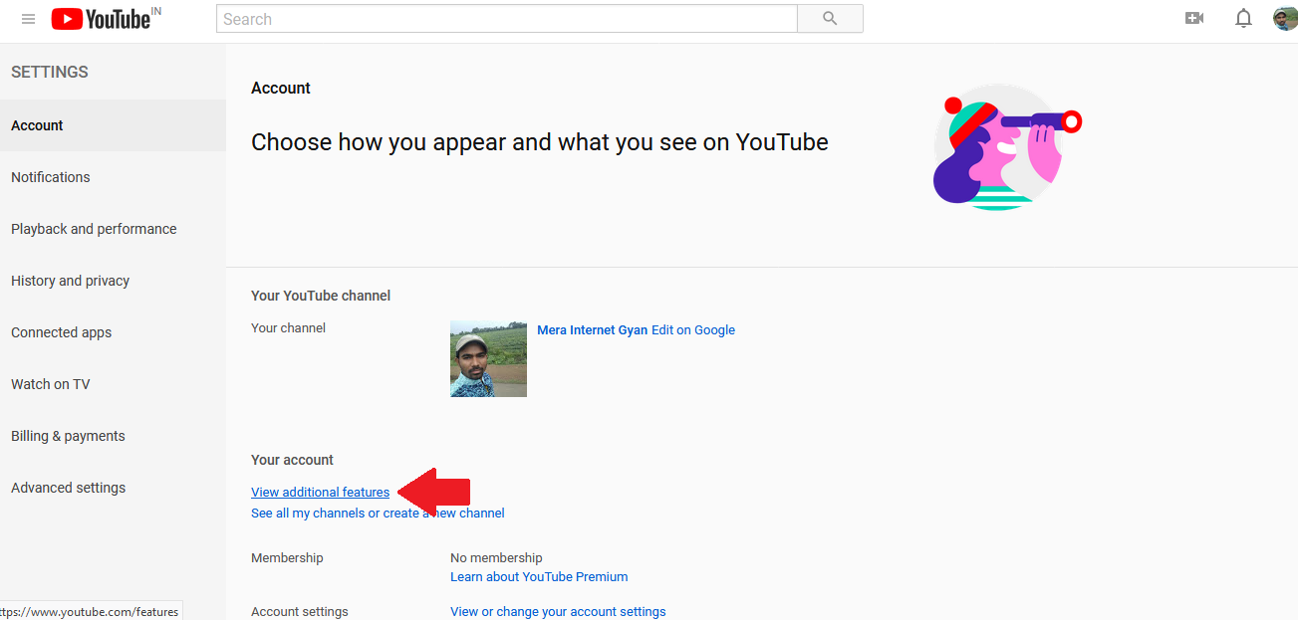
Task: Open the create video camera icon
Action: pos(1194,18)
